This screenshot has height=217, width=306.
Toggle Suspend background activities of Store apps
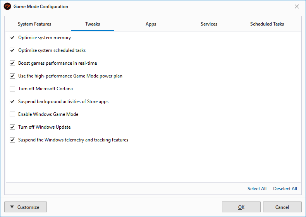point(12,102)
